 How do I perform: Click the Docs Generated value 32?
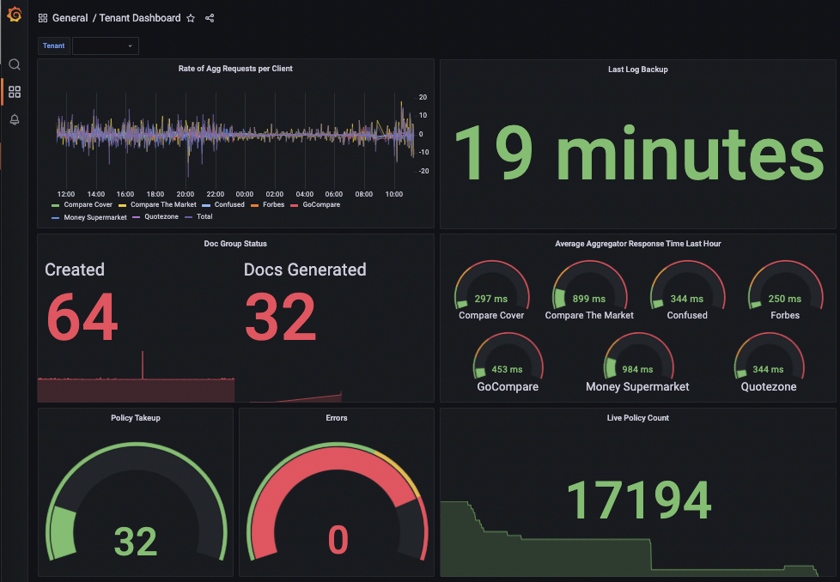pos(280,317)
